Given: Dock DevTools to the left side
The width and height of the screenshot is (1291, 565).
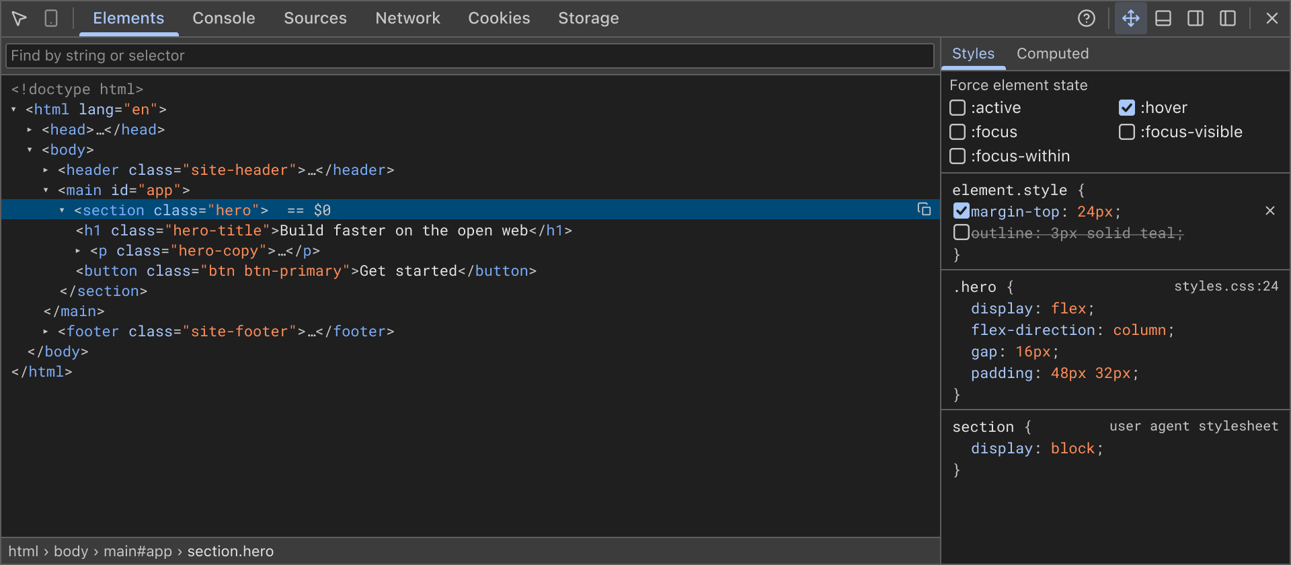Looking at the screenshot, I should tap(1228, 18).
